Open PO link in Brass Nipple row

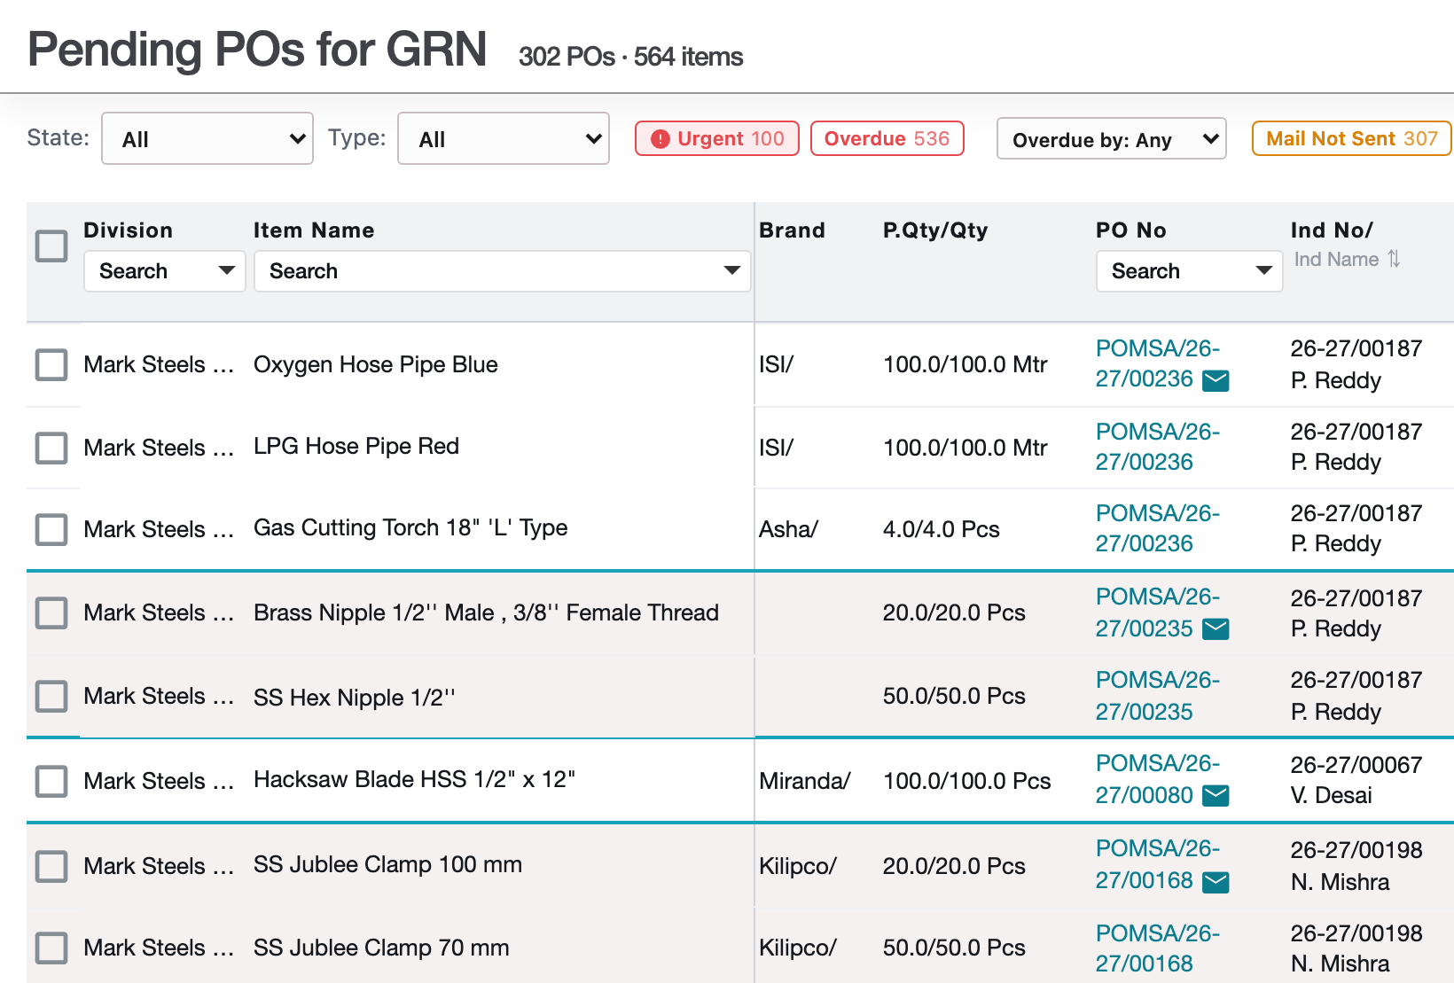click(1157, 612)
